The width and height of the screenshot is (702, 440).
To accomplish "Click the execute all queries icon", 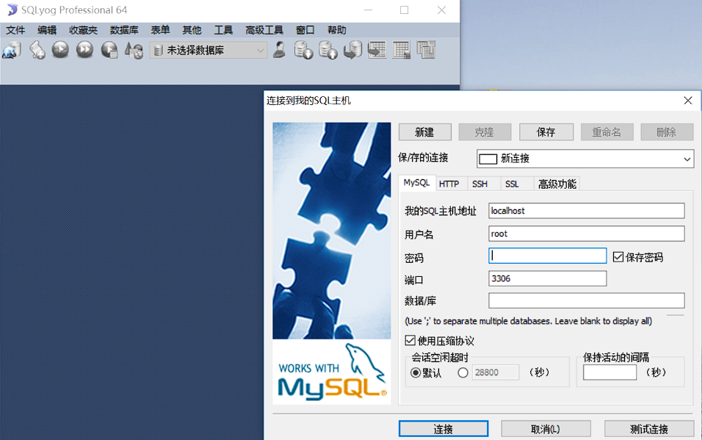I will click(x=84, y=50).
